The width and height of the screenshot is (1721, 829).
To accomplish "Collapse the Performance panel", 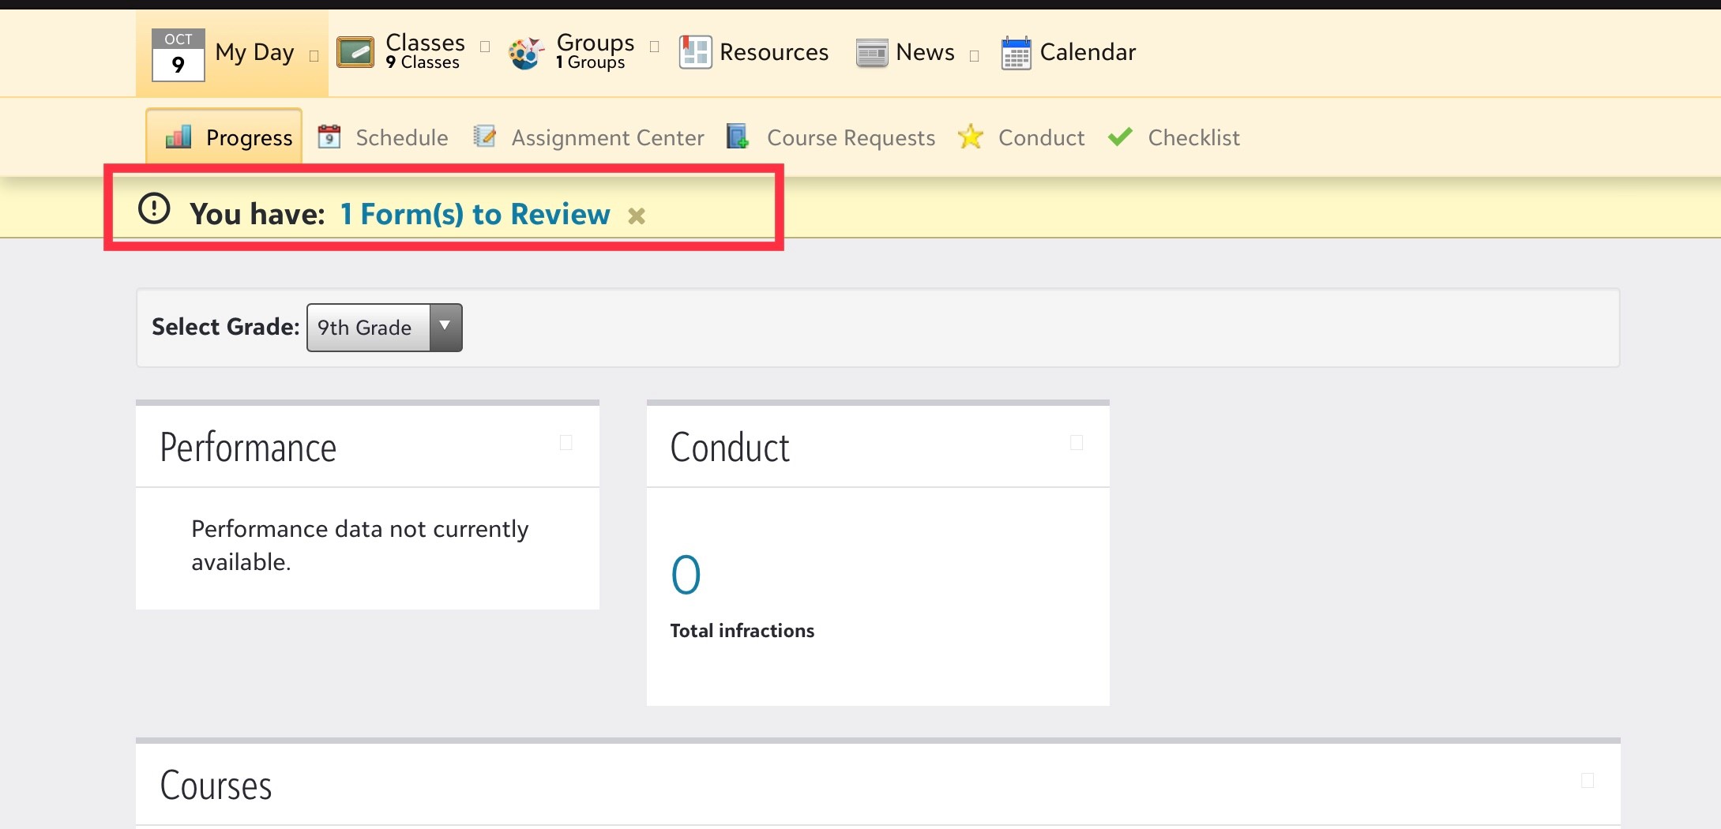I will click(x=566, y=442).
